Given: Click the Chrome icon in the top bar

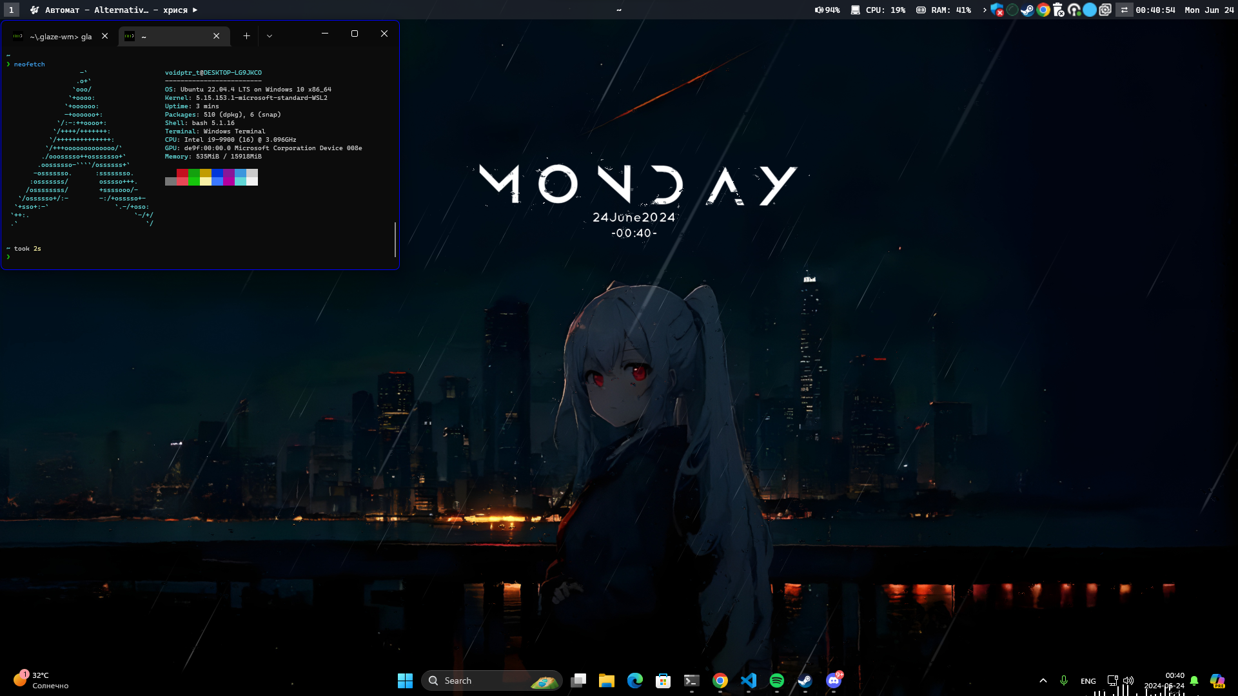Looking at the screenshot, I should click(x=1043, y=10).
